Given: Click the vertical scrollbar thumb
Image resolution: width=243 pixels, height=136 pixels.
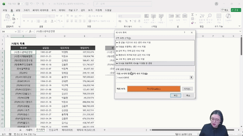Looking at the screenshot, I should point(241,46).
